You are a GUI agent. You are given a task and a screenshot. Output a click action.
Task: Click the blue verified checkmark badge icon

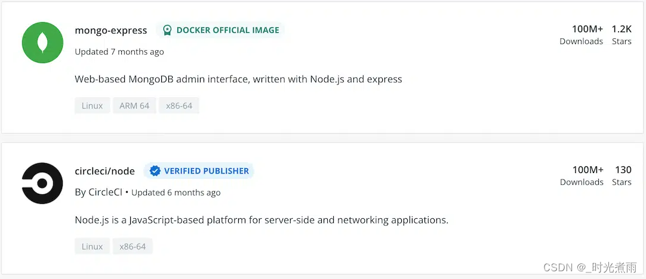(155, 170)
